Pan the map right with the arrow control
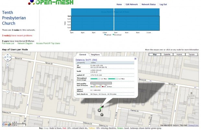The width and height of the screenshot is (201, 130). [10, 57]
